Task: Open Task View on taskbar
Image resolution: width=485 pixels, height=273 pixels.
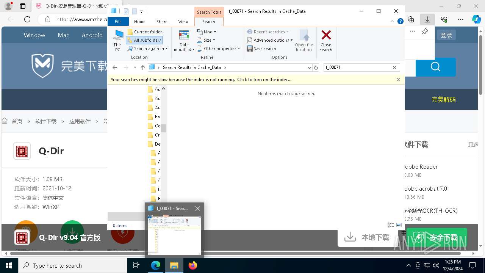Action: click(136, 265)
